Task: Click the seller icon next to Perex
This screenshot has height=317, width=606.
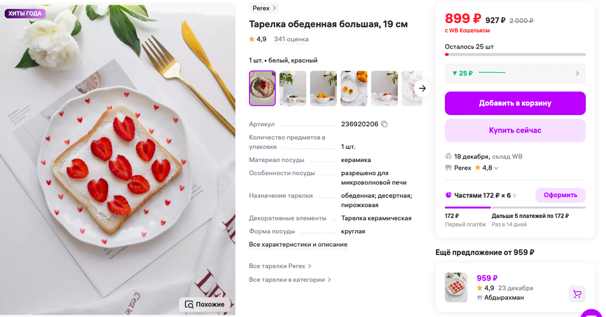Action: click(x=448, y=167)
